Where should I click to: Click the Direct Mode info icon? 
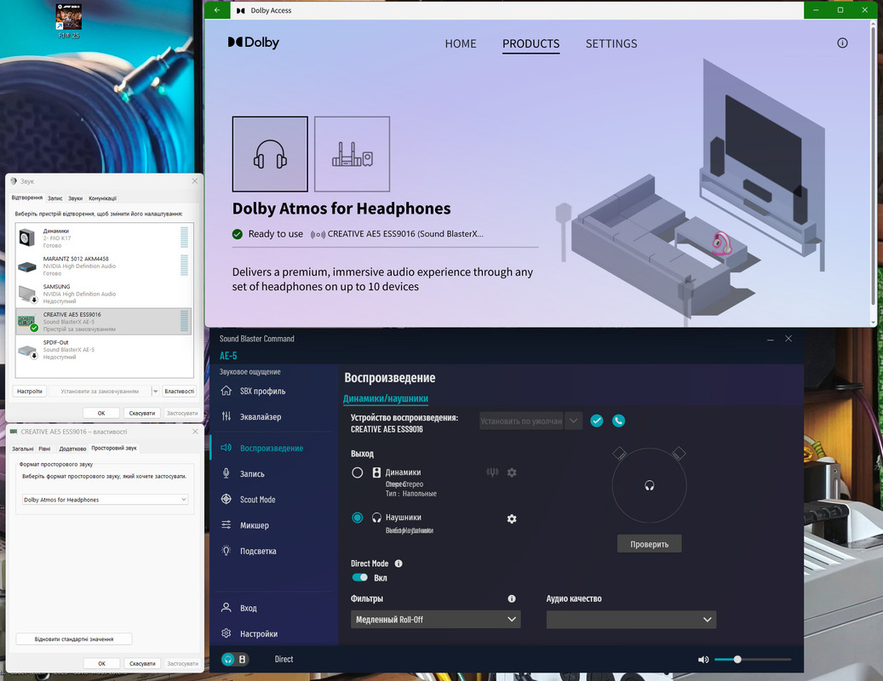click(x=398, y=564)
